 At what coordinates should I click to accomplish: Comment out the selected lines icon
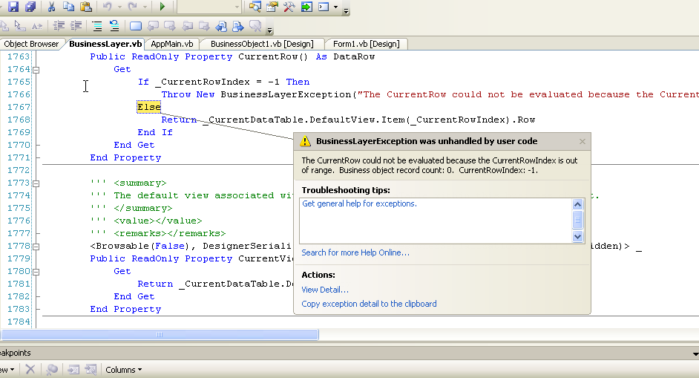[97, 26]
